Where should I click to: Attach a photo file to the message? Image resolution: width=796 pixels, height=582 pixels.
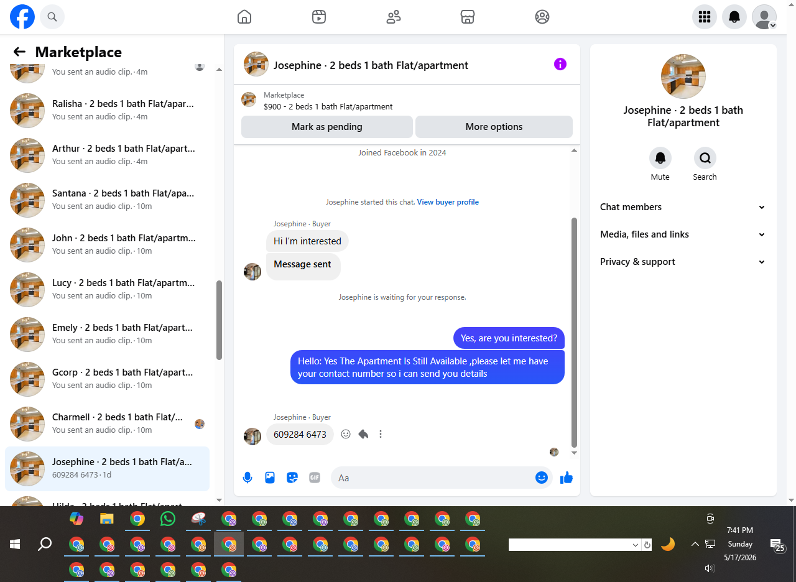click(x=270, y=478)
